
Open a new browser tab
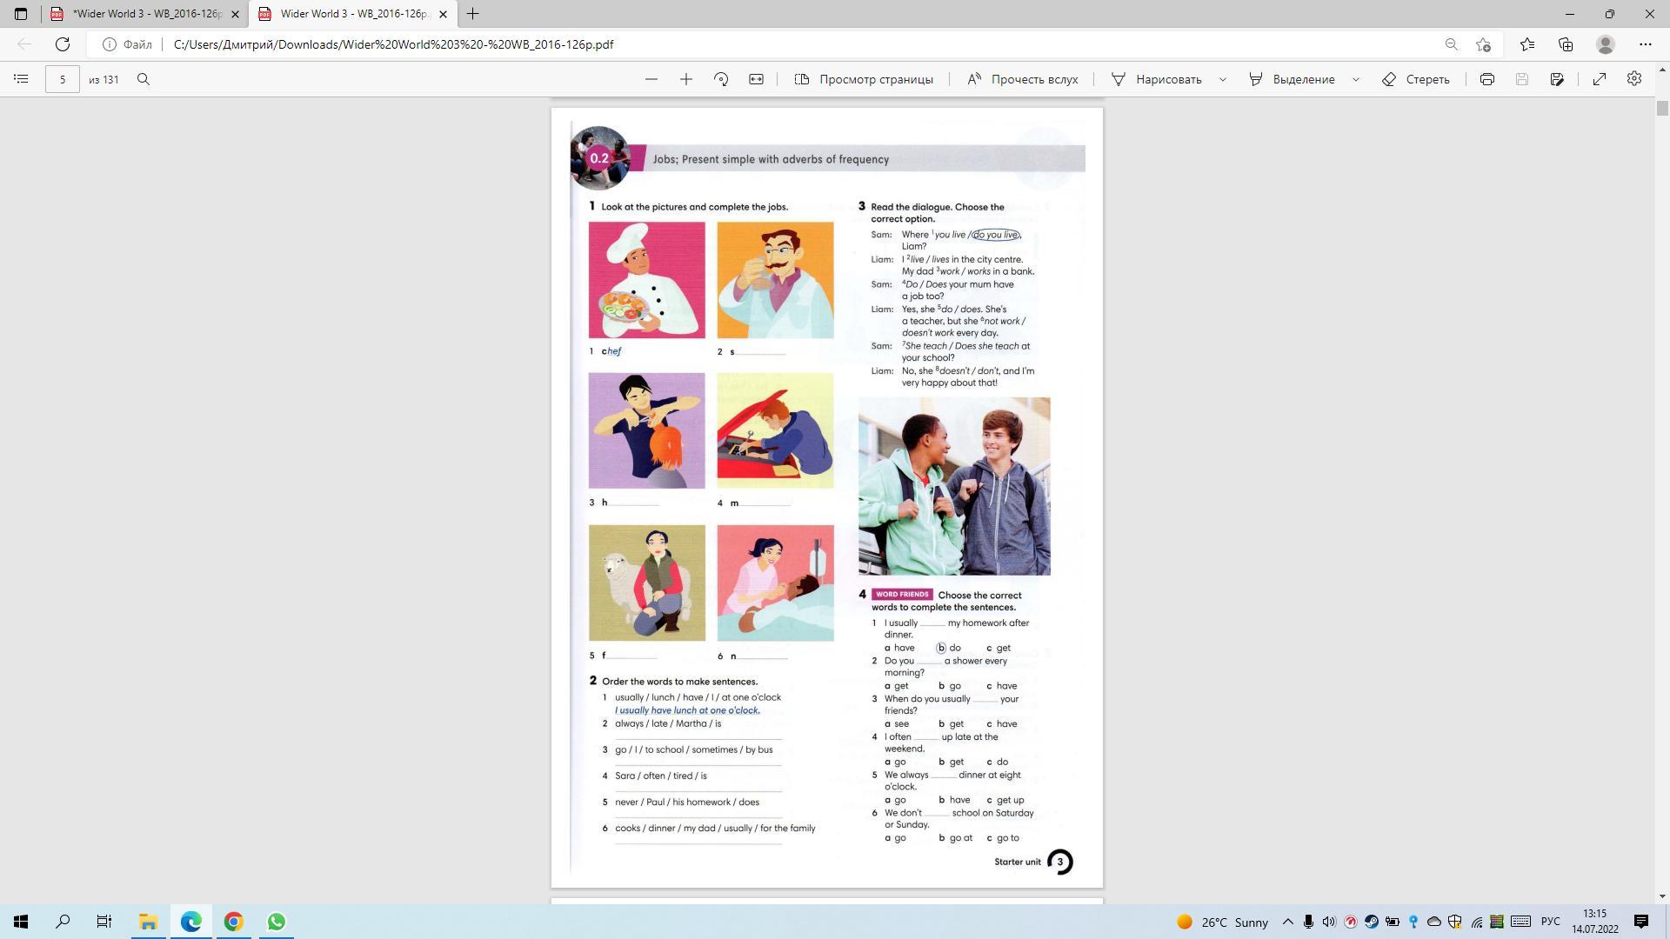[473, 14]
